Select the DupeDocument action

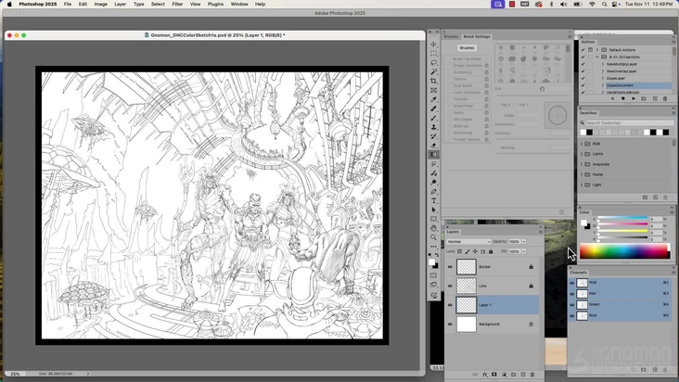[621, 85]
